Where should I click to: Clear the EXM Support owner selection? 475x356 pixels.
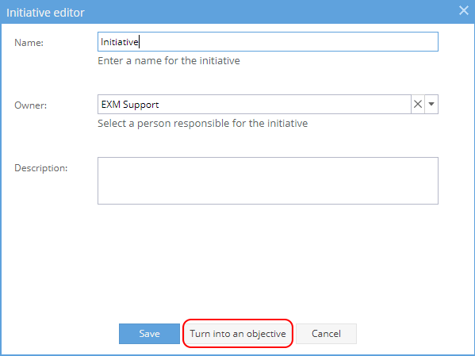coord(418,104)
